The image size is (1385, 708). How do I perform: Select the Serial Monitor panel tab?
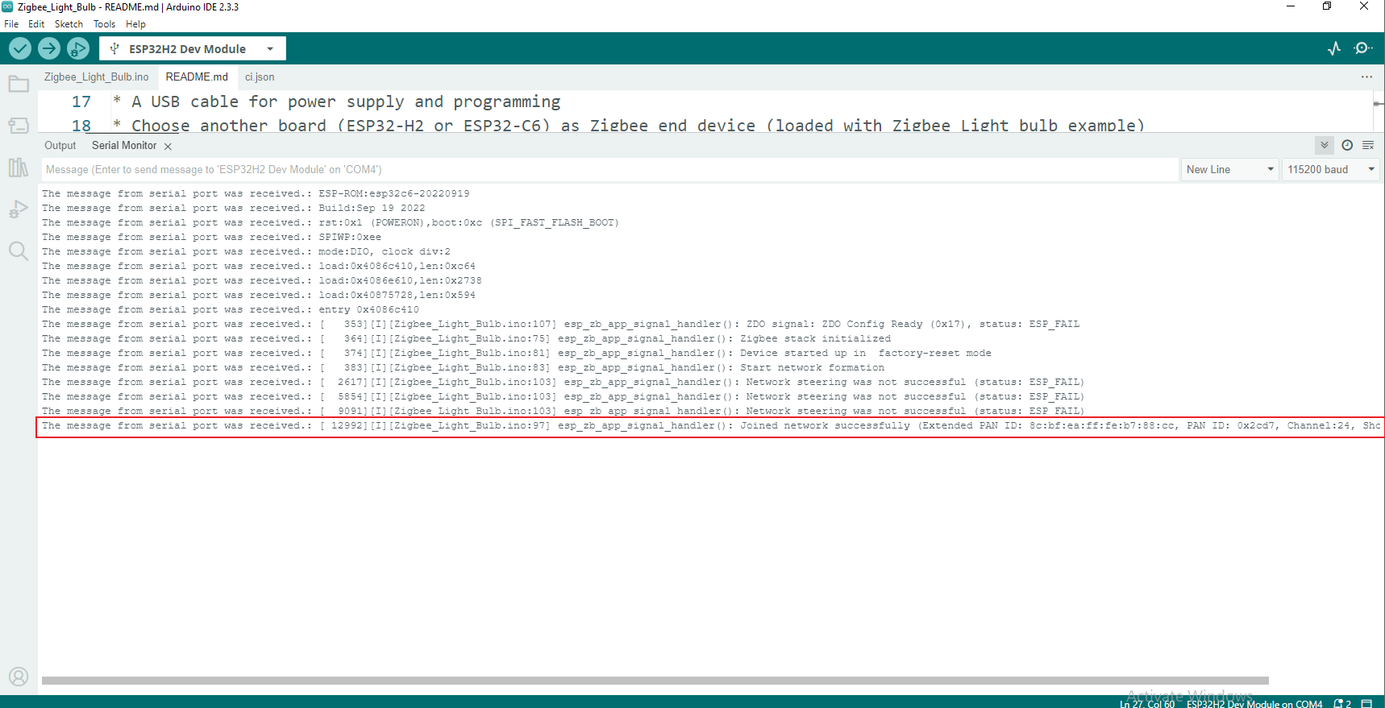pyautogui.click(x=124, y=146)
